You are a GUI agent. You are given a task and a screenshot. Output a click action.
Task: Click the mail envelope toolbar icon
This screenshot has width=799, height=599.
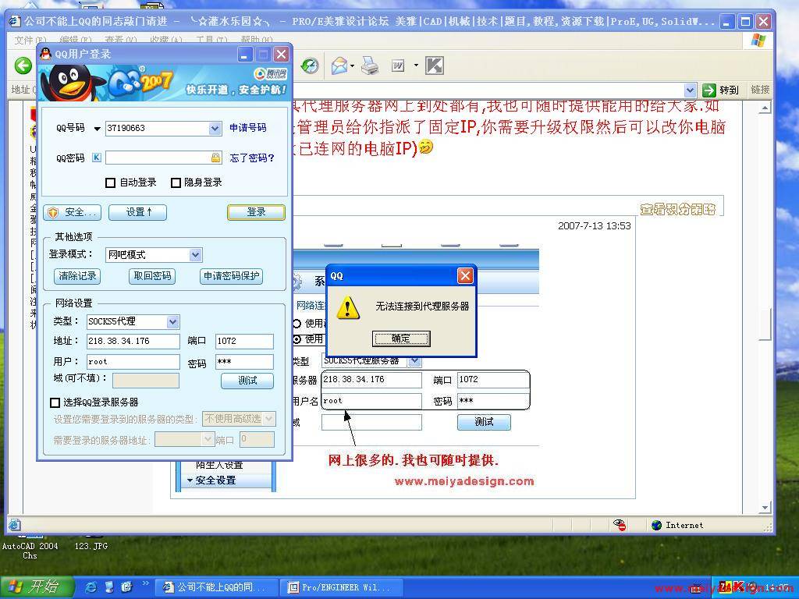pyautogui.click(x=339, y=66)
